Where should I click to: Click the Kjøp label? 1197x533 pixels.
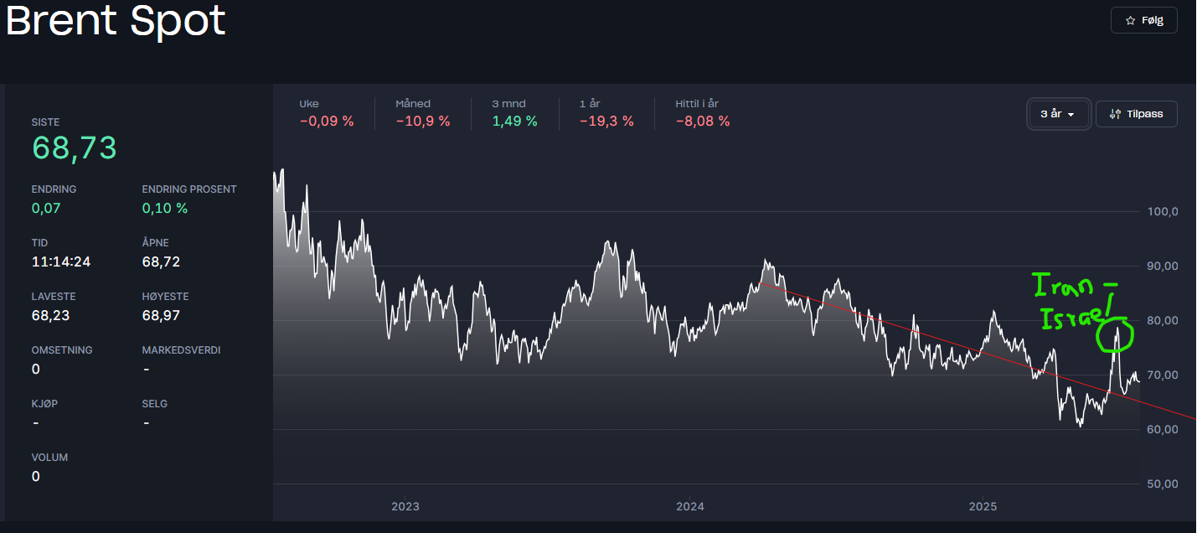pyautogui.click(x=44, y=404)
